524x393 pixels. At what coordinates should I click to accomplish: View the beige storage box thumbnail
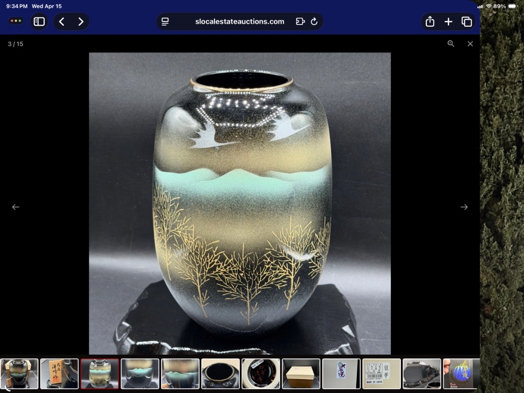point(301,374)
